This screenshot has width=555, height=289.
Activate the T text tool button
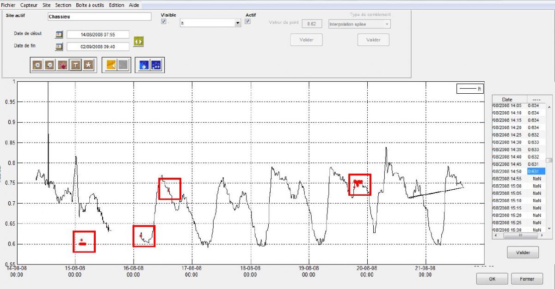(75, 66)
